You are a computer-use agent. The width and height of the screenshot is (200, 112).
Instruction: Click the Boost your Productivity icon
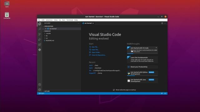point(129,67)
